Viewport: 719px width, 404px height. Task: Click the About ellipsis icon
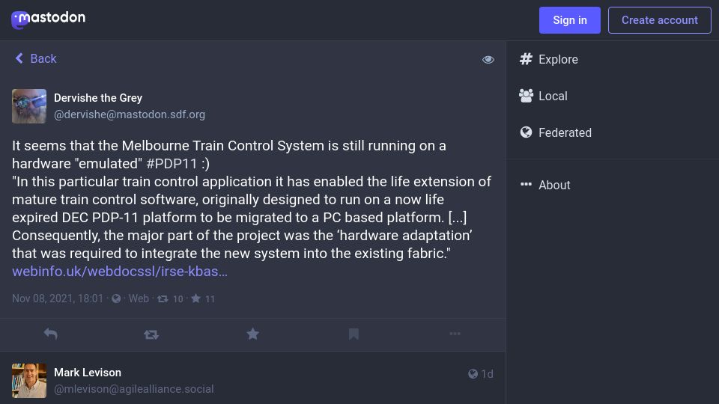(526, 185)
